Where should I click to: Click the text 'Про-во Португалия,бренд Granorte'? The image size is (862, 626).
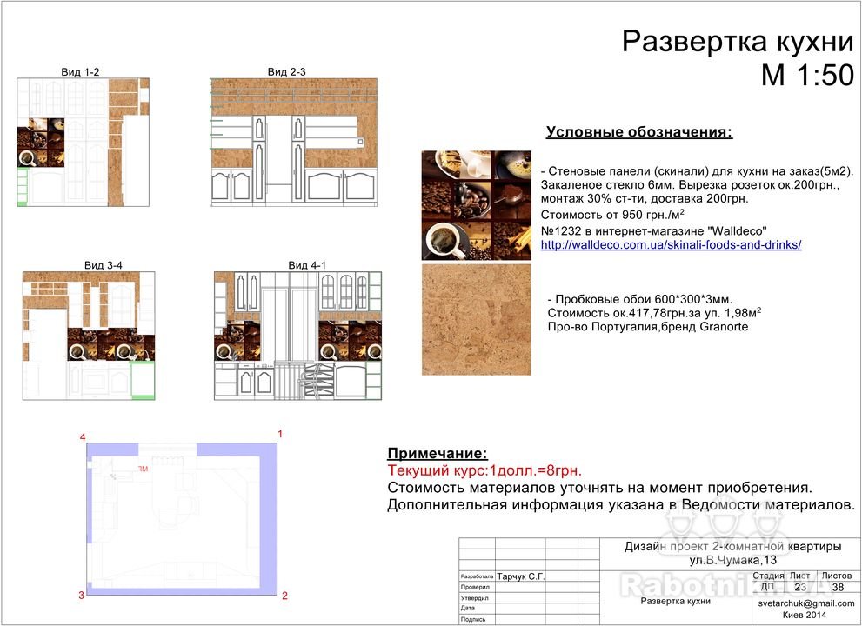[648, 326]
